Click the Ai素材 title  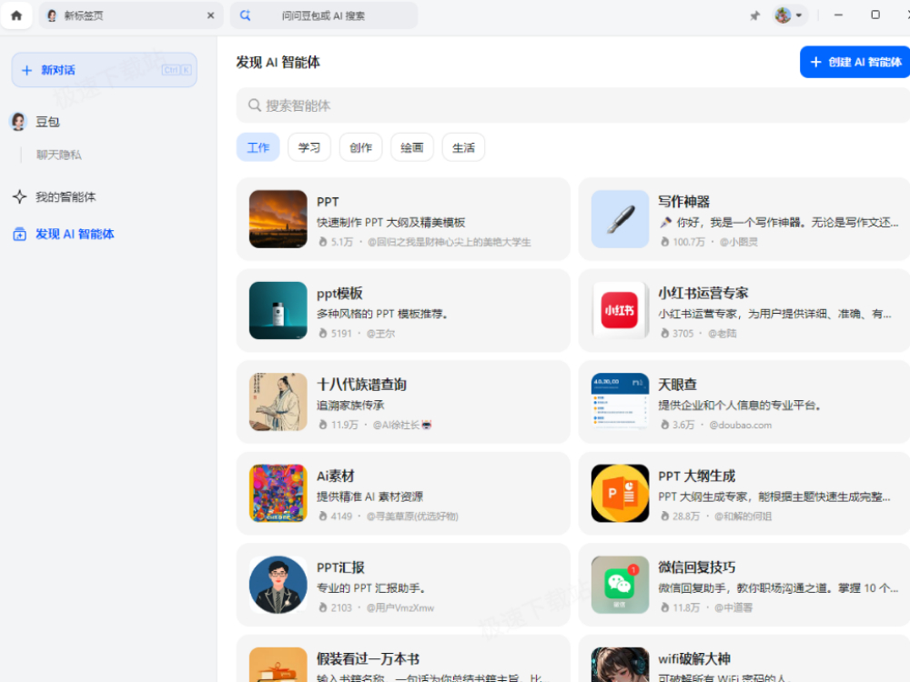pyautogui.click(x=336, y=476)
